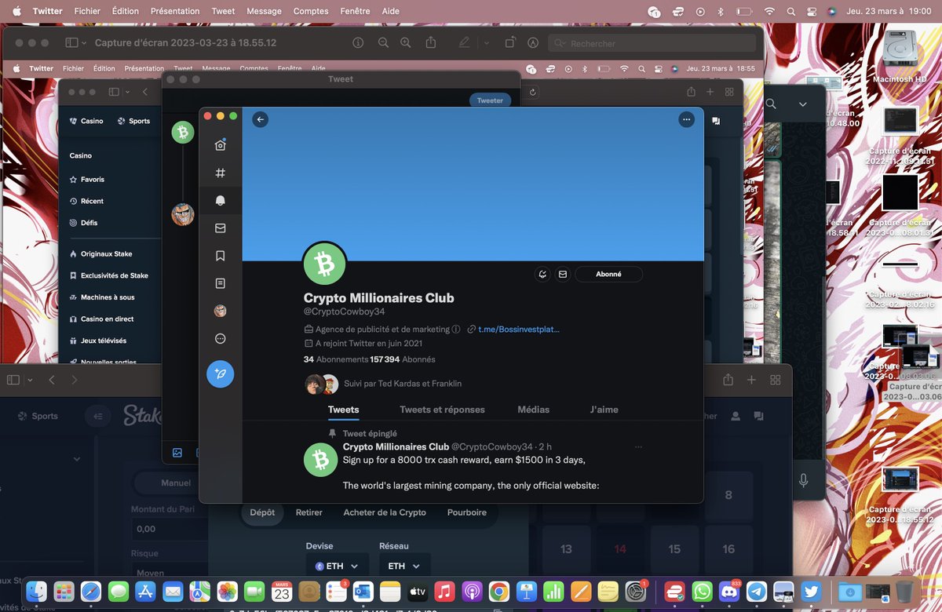The image size is (942, 612).
Task: Open Control Center in menu bar
Action: (x=813, y=11)
